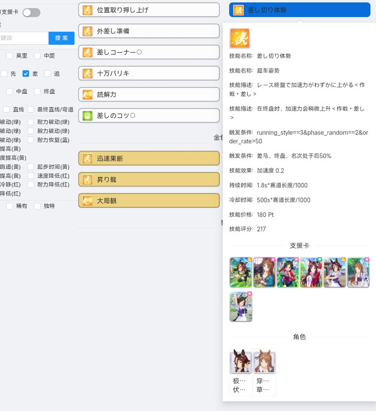The height and width of the screenshot is (411, 376).
Task: Select the 大局観 gold skill button
Action: coord(149,200)
